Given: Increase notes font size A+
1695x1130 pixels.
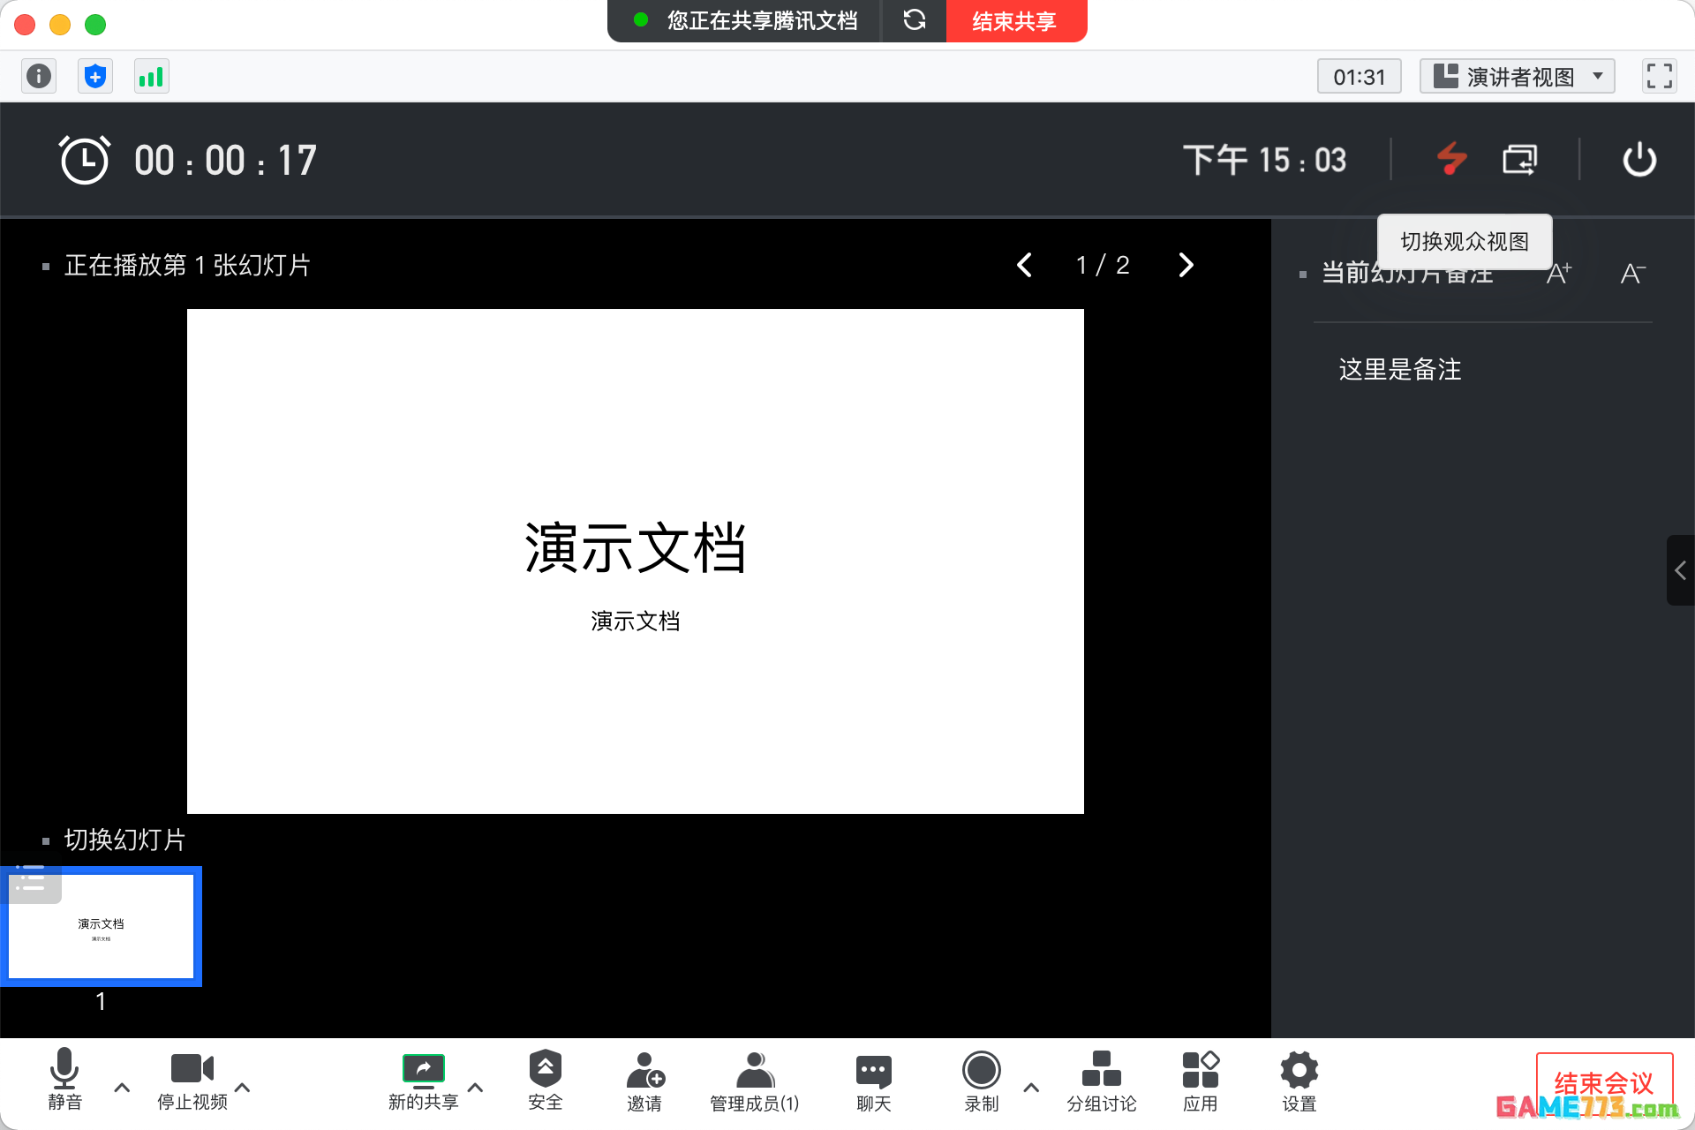Looking at the screenshot, I should pos(1558,274).
